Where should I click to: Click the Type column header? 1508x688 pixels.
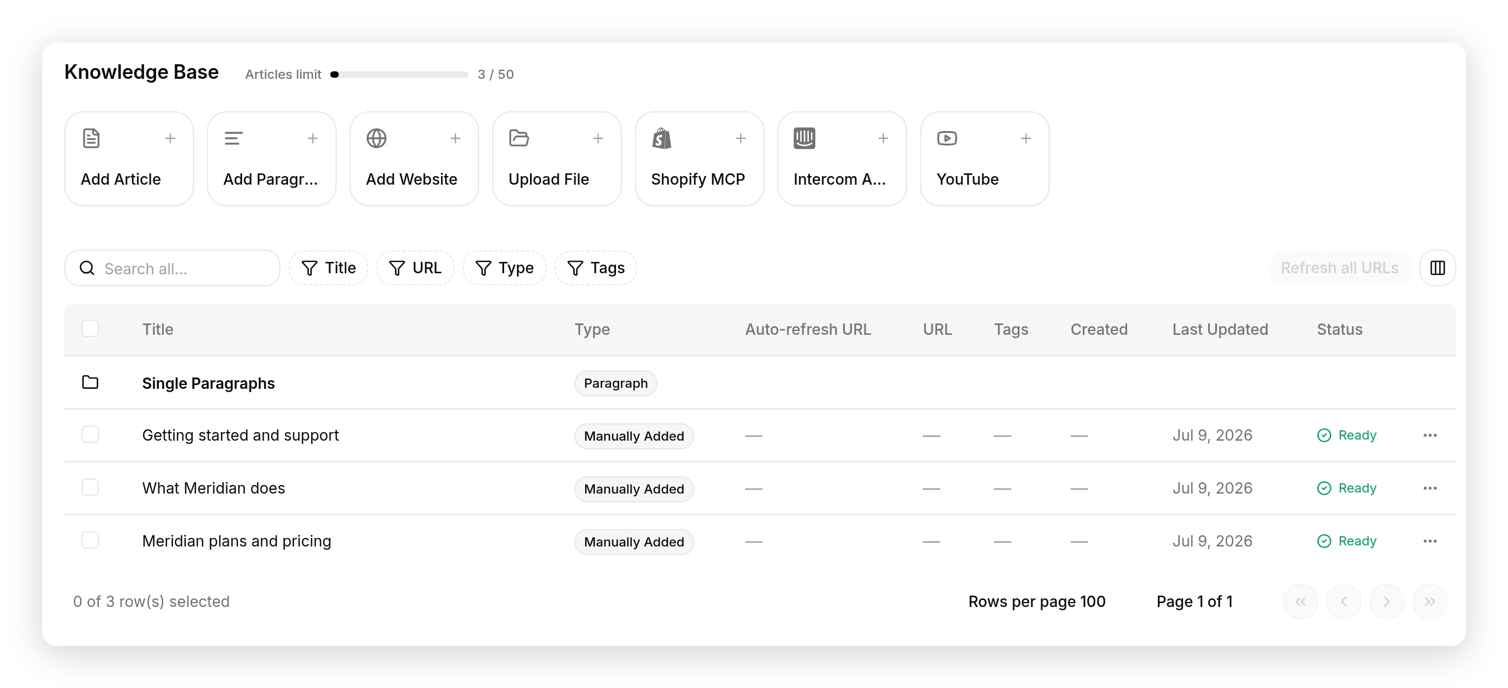592,329
